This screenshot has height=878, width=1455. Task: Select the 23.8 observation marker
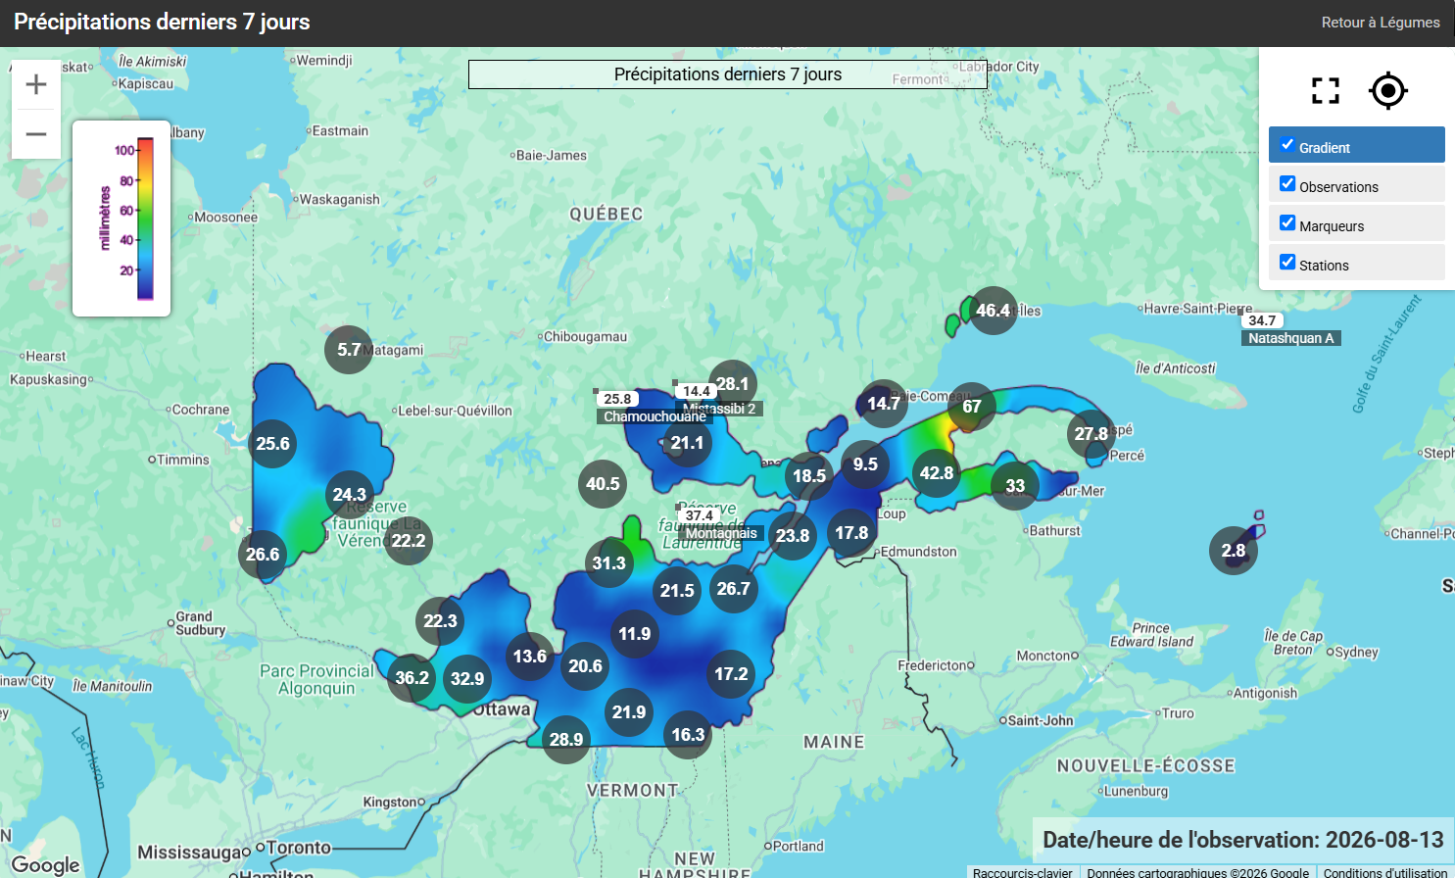(793, 536)
